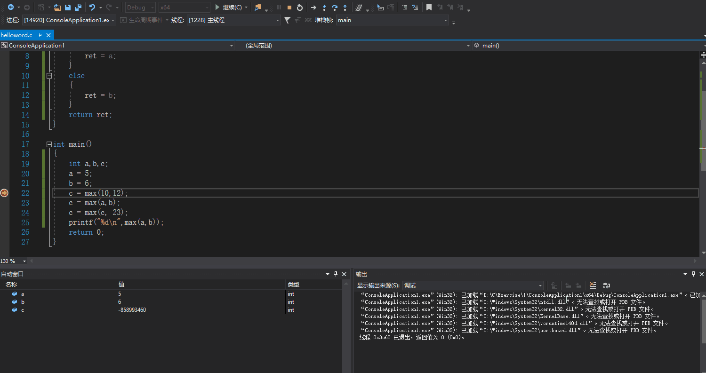Restart debugging with circular arrow icon

tap(300, 8)
